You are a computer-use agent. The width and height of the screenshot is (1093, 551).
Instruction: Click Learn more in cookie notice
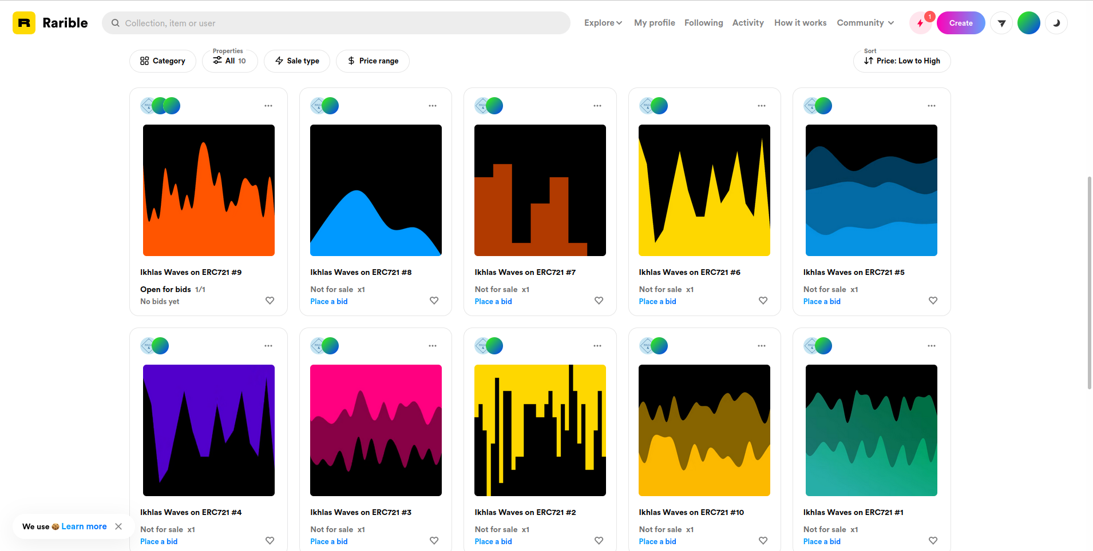(x=84, y=526)
